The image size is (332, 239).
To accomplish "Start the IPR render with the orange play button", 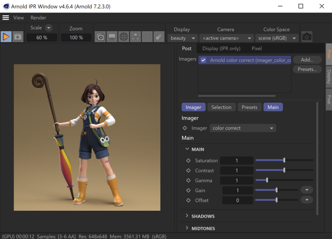I will (6, 37).
